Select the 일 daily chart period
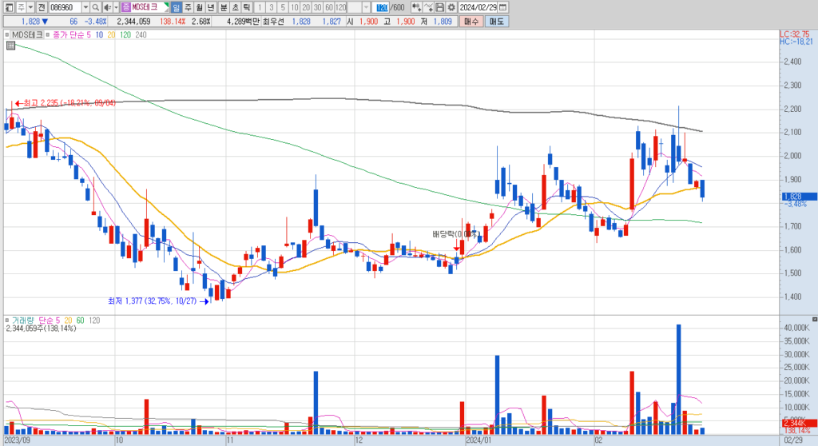This screenshot has width=818, height=446. pos(176,7)
